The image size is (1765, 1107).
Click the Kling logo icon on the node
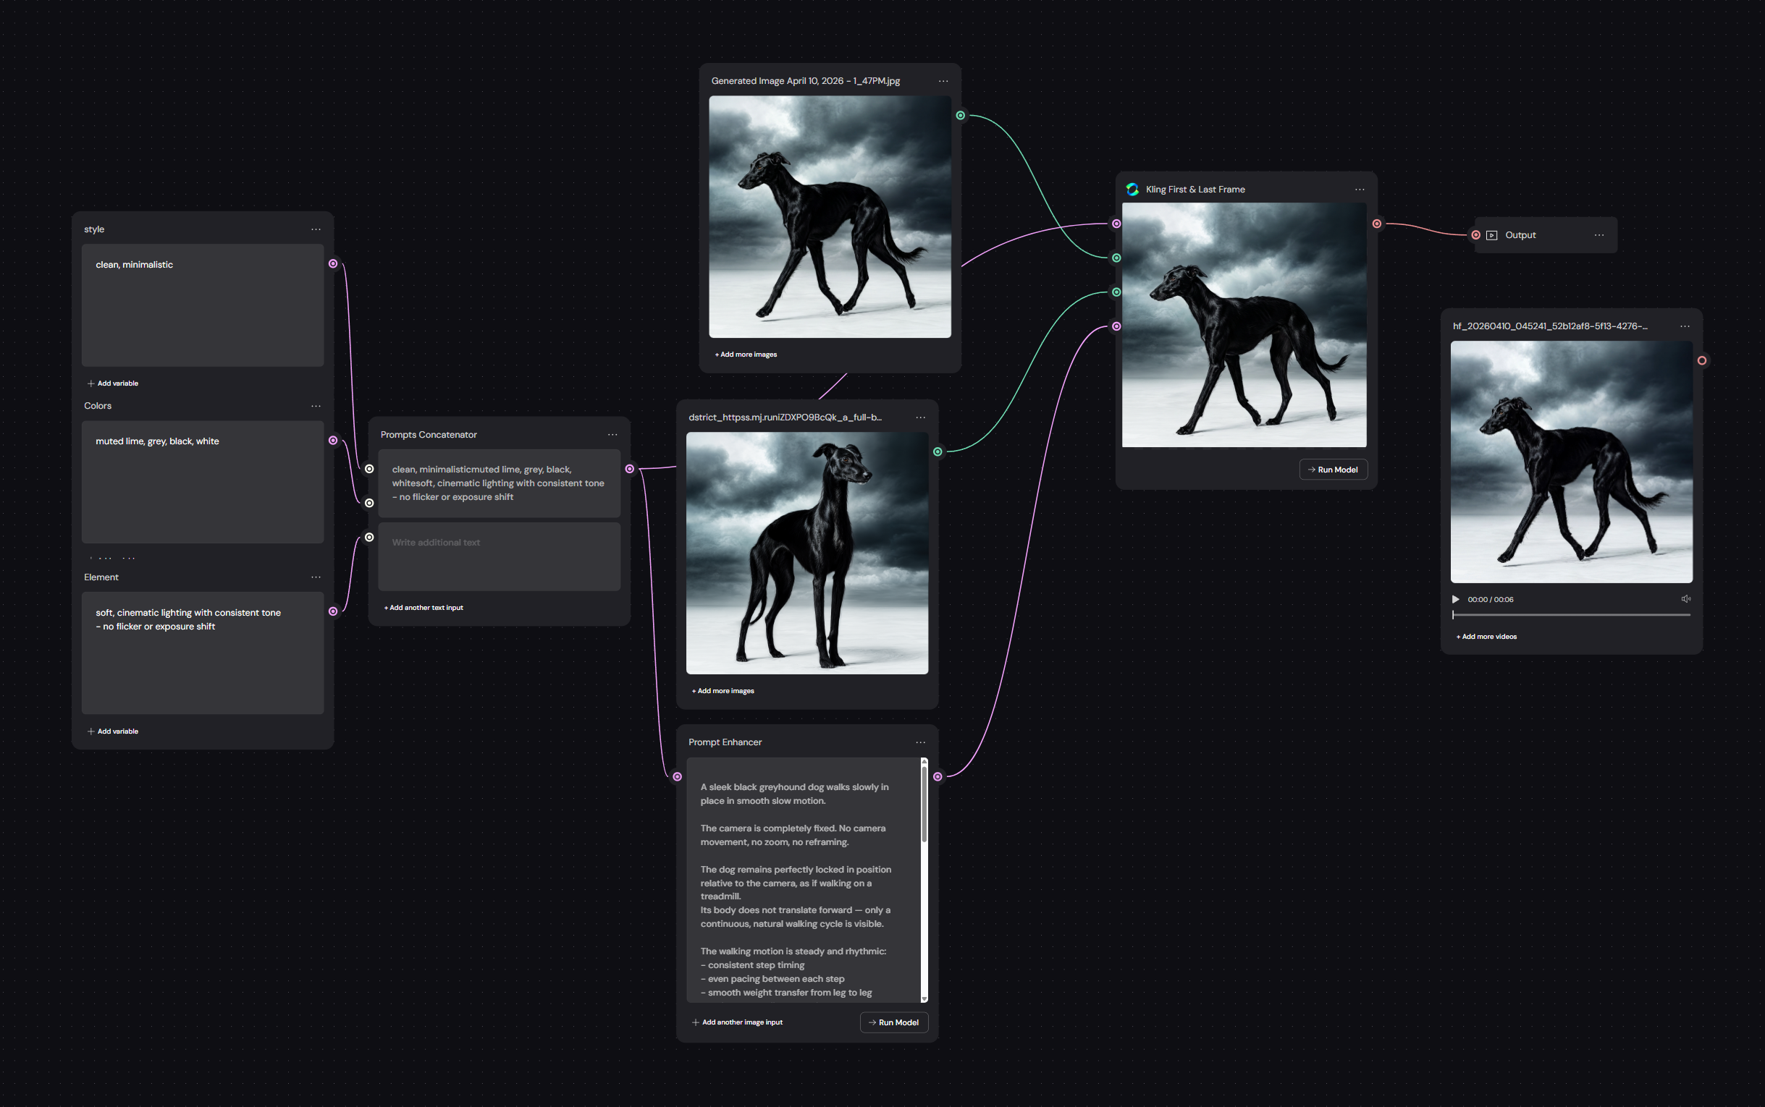pyautogui.click(x=1132, y=190)
